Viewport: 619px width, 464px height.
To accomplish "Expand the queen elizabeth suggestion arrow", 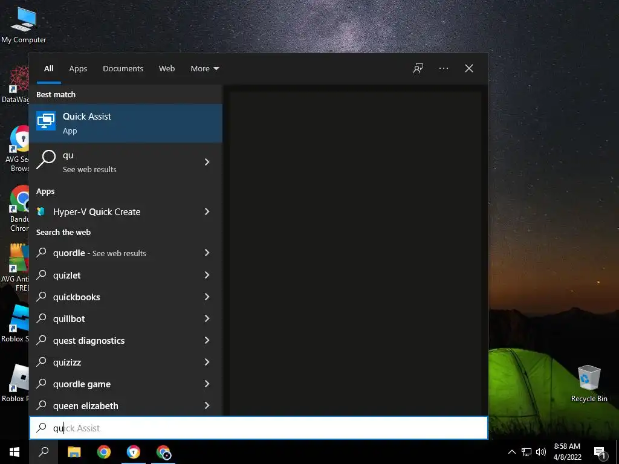I will (x=207, y=405).
